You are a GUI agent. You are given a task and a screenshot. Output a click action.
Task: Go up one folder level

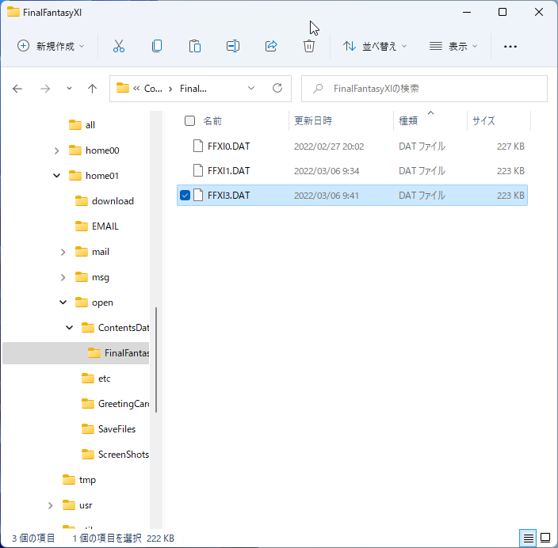tap(92, 89)
